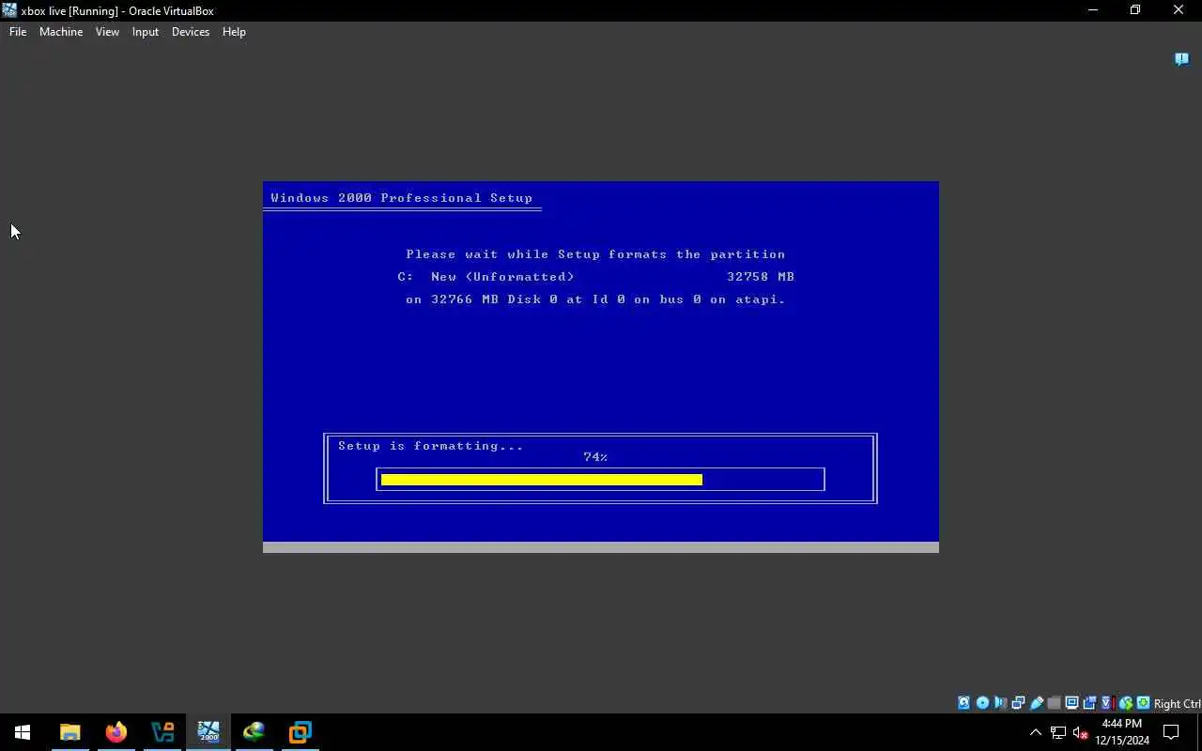Viewport: 1202px width, 751px height.
Task: Click "Please wait while Setup formats the partition"
Action: [595, 254]
